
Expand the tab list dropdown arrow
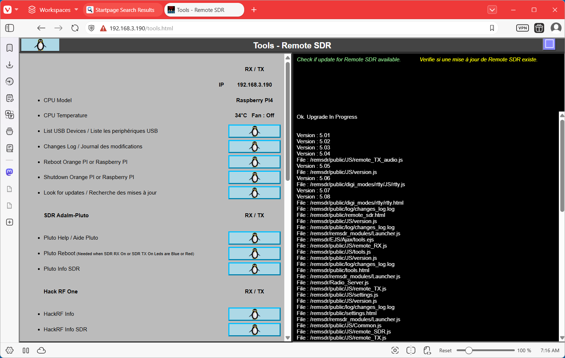tap(492, 10)
